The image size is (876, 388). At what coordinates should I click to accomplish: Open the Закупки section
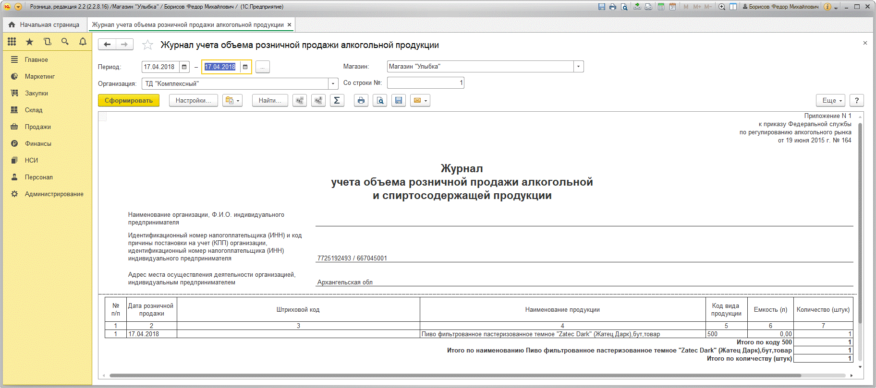(x=47, y=94)
